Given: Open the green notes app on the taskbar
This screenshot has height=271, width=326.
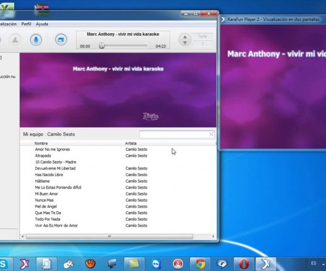Looking at the screenshot, I should coord(134,264).
